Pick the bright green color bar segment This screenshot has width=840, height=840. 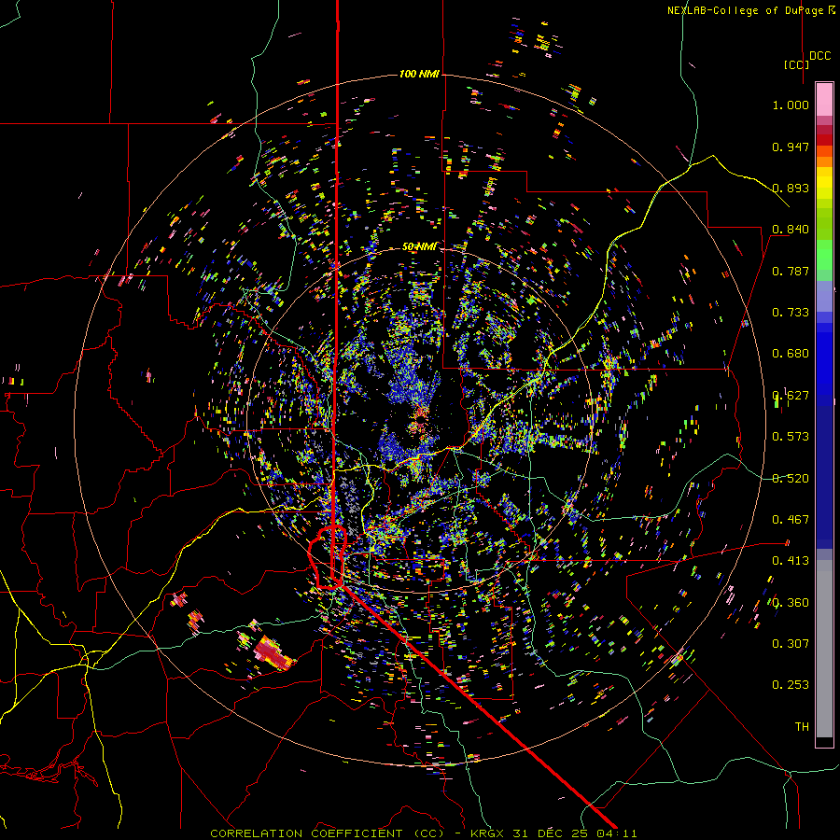click(x=824, y=256)
